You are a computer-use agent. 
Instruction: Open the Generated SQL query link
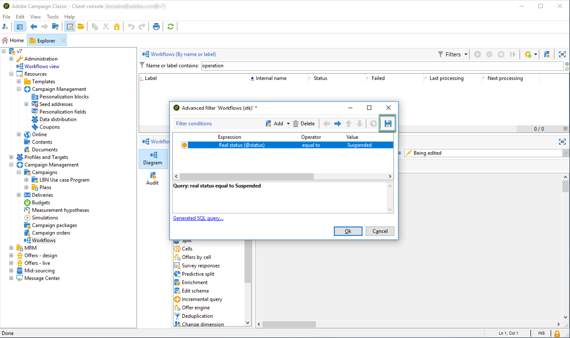click(198, 218)
